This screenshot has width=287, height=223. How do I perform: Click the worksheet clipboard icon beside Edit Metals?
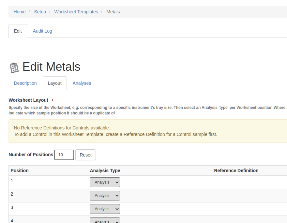[x=14, y=67]
